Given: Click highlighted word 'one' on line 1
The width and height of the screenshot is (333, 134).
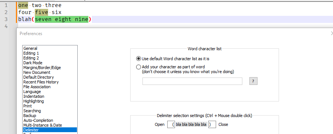Looking at the screenshot, I should coord(23,5).
